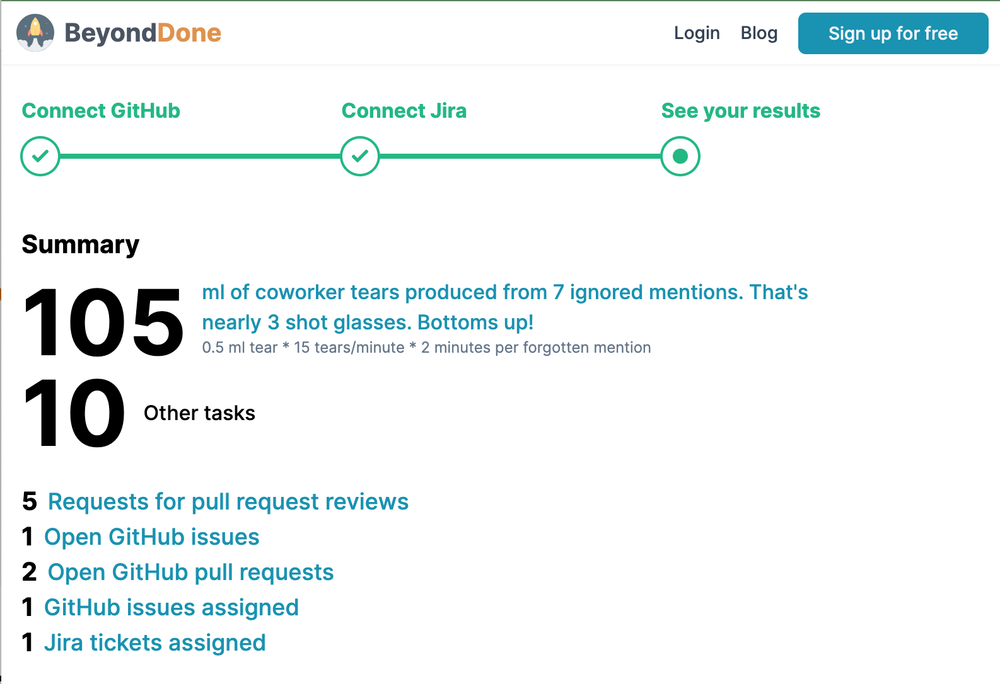Click the Connect Jira step label
Viewport: 1000px width, 684px height.
pyautogui.click(x=404, y=111)
